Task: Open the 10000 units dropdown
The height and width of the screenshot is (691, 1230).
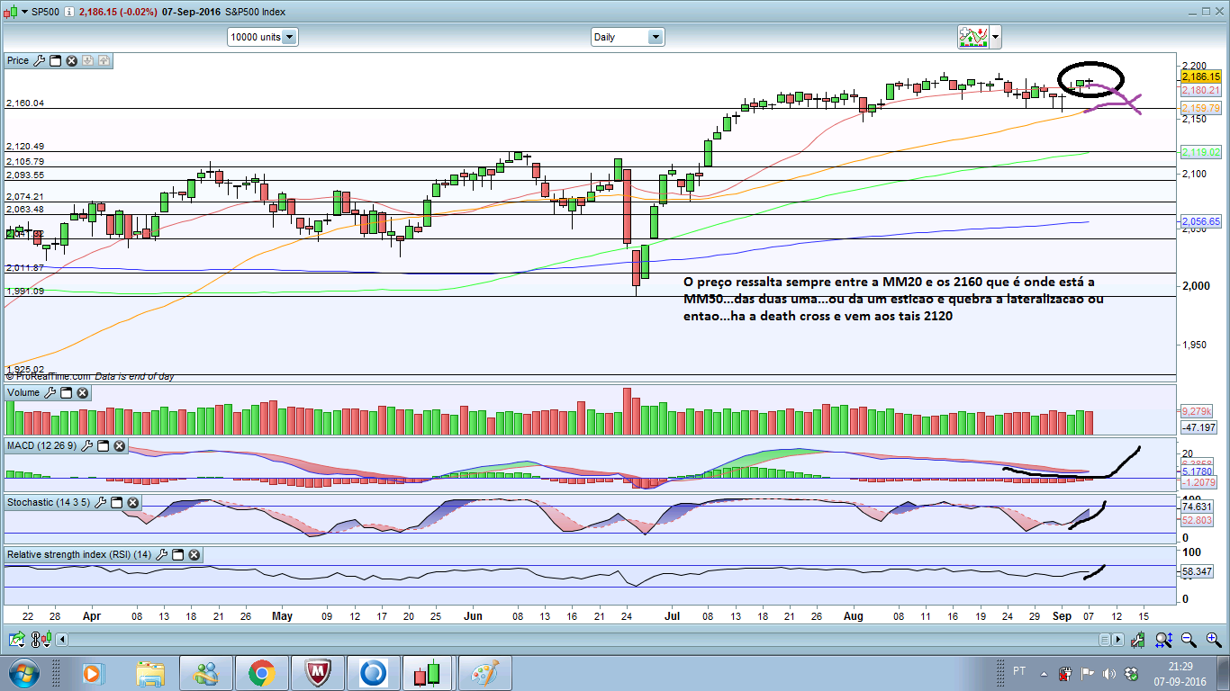Action: coord(263,37)
